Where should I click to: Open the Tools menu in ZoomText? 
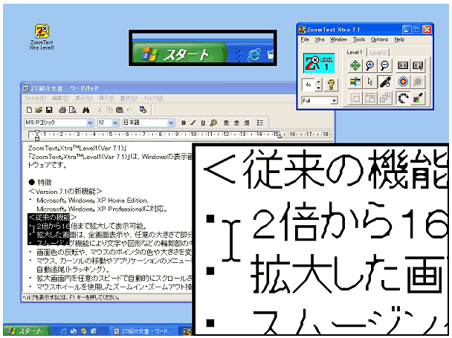[359, 39]
